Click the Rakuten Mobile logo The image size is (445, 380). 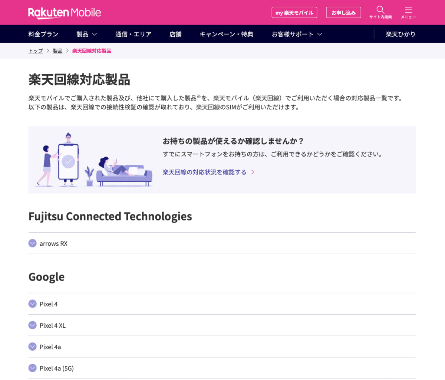point(65,13)
